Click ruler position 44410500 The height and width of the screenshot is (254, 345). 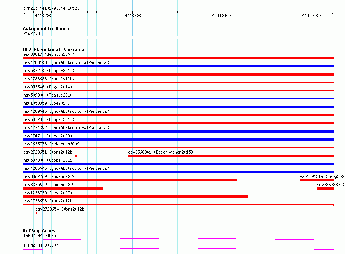click(311, 16)
